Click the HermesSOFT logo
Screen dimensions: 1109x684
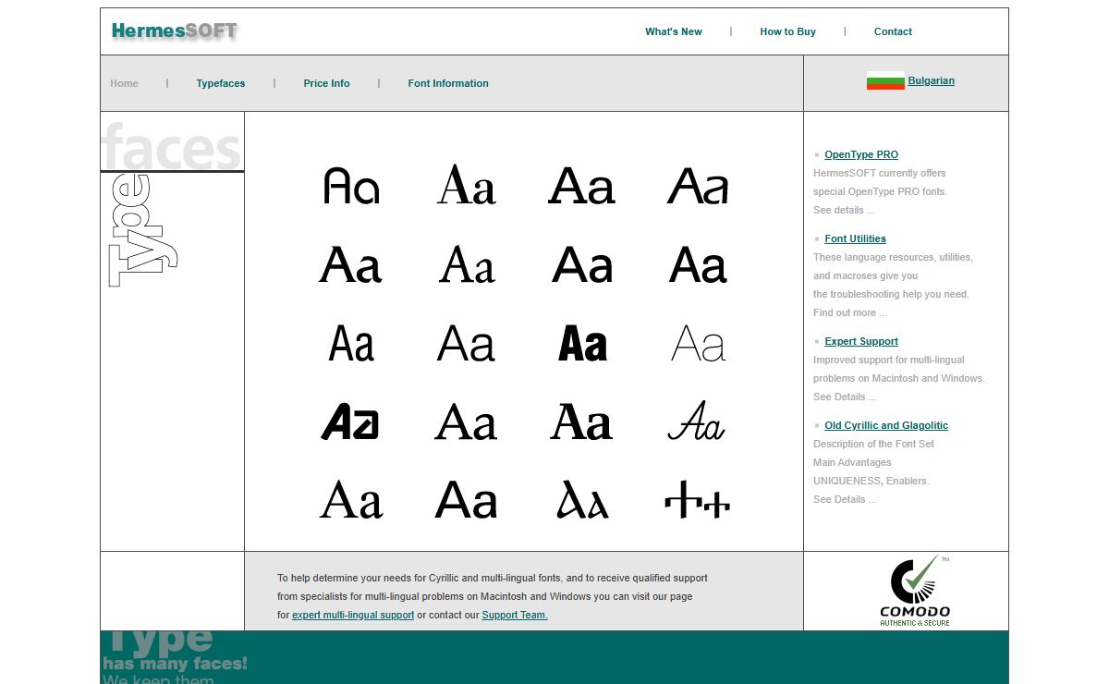(174, 31)
